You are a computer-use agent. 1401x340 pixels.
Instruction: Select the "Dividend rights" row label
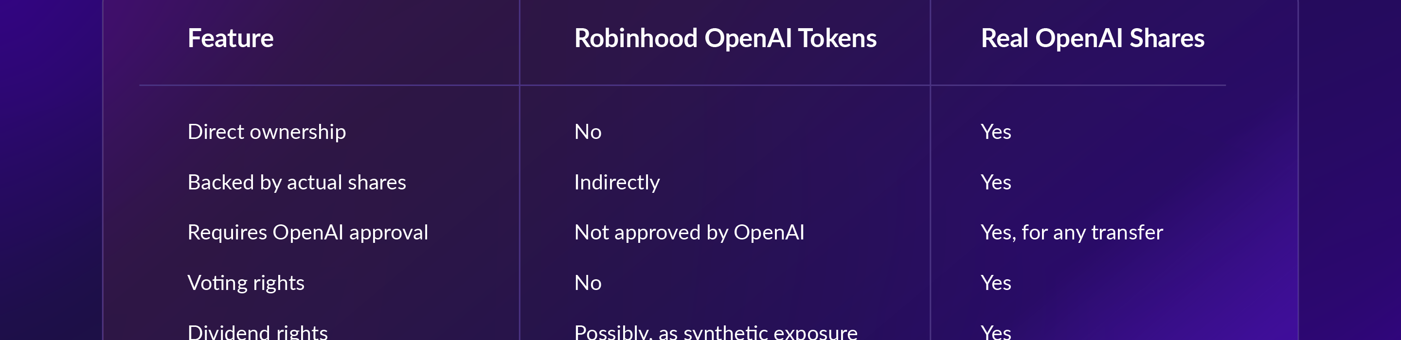[x=257, y=332]
